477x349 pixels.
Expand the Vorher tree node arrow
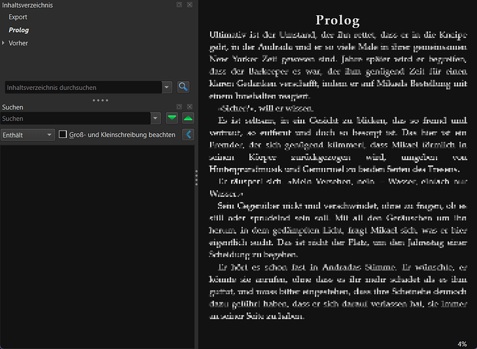click(x=3, y=43)
